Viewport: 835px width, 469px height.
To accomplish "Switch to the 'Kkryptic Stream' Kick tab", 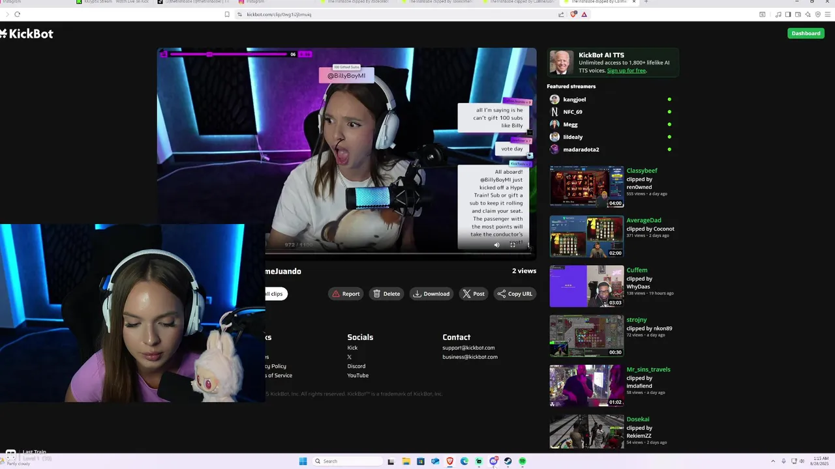I will 114,2.
